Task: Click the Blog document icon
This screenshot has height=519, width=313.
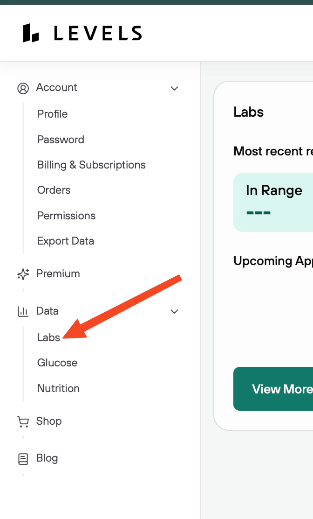Action: tap(23, 459)
